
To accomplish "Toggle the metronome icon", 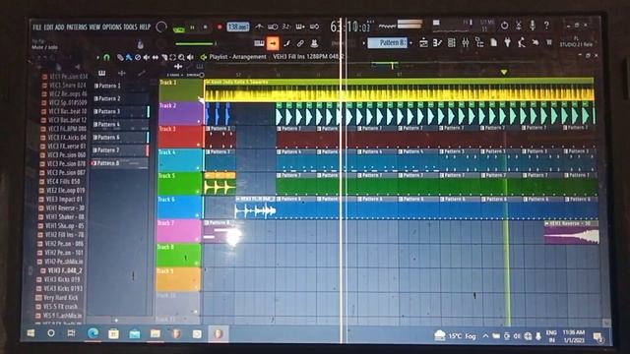I will 260,27.
